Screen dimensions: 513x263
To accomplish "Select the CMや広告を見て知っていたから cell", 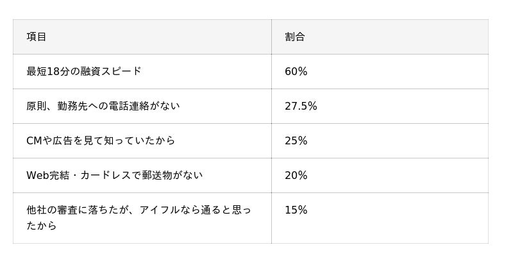I will [x=101, y=140].
